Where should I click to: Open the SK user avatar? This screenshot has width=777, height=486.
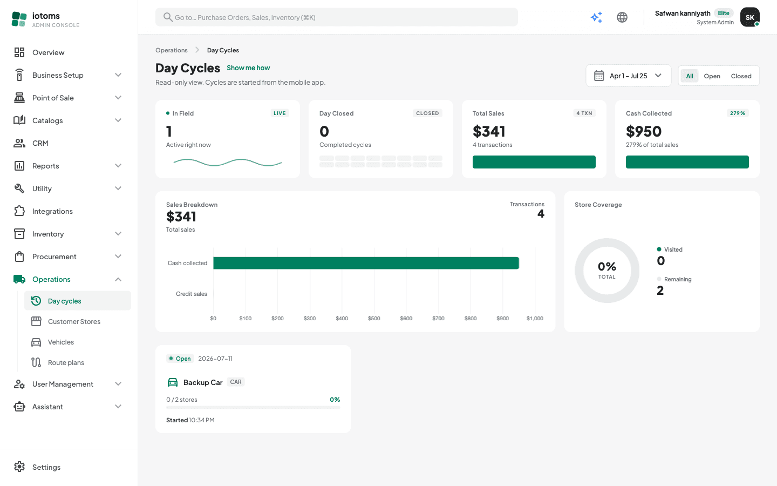tap(750, 17)
